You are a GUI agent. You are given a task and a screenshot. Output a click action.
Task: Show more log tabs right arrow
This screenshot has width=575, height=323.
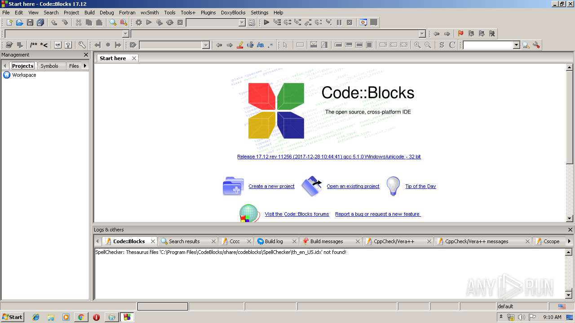569,241
